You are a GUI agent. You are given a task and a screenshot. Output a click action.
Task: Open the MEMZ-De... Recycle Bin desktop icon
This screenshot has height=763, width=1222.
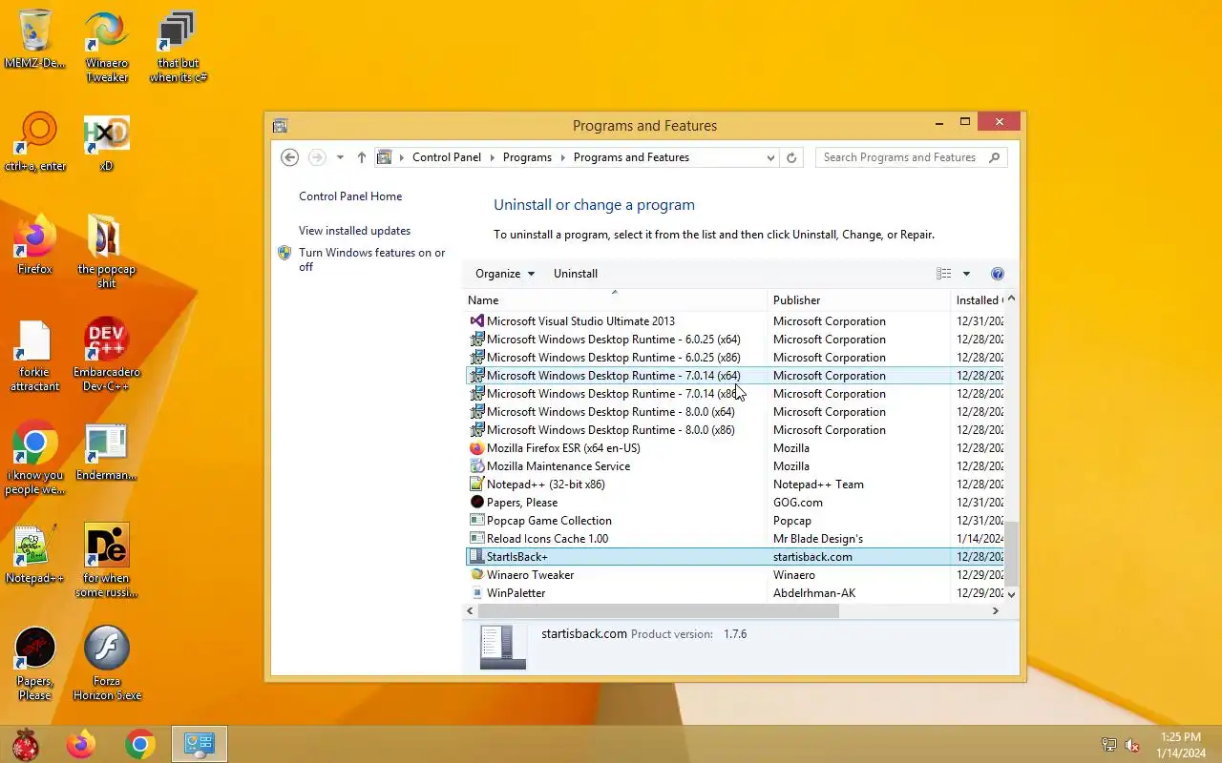tap(35, 39)
